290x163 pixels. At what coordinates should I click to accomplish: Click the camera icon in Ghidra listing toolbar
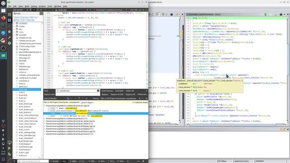click(x=171, y=14)
